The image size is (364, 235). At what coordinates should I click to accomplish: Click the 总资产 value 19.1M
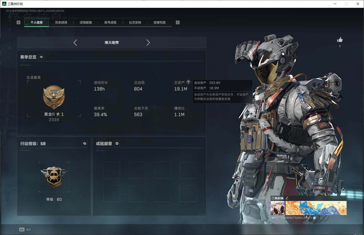tap(181, 89)
